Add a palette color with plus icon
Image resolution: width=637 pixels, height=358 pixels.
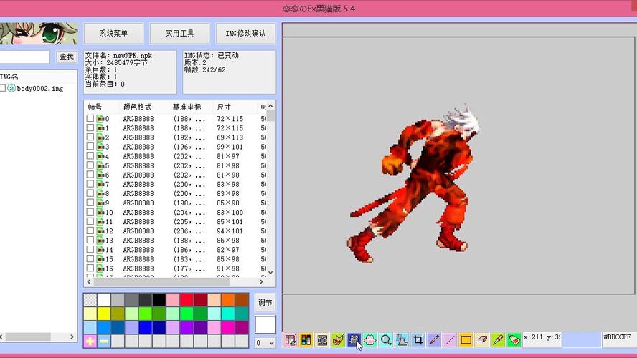point(90,342)
